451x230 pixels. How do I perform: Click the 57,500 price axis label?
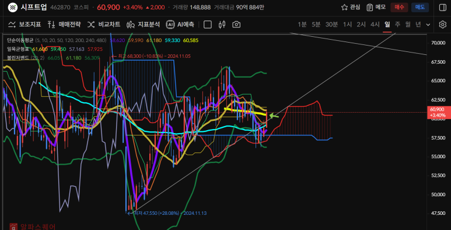(438, 138)
